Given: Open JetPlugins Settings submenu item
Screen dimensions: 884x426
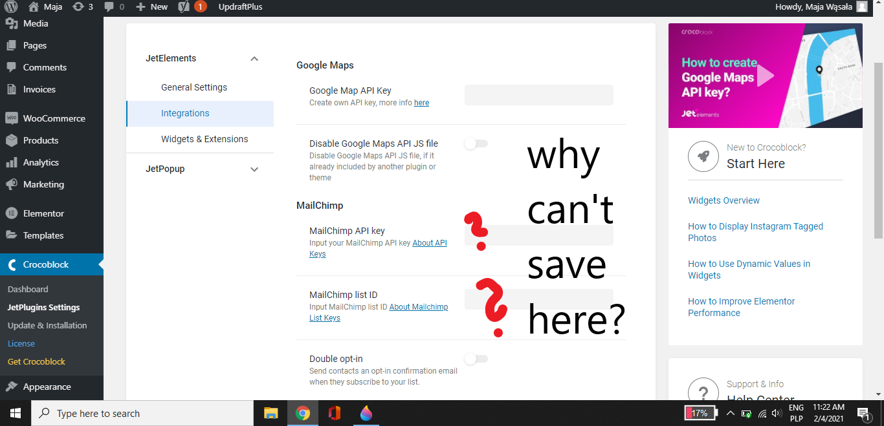Looking at the screenshot, I should 44,308.
